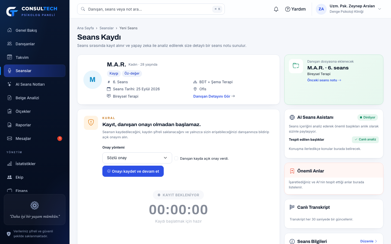Click the 'Canlı analiz' badge

(365, 140)
